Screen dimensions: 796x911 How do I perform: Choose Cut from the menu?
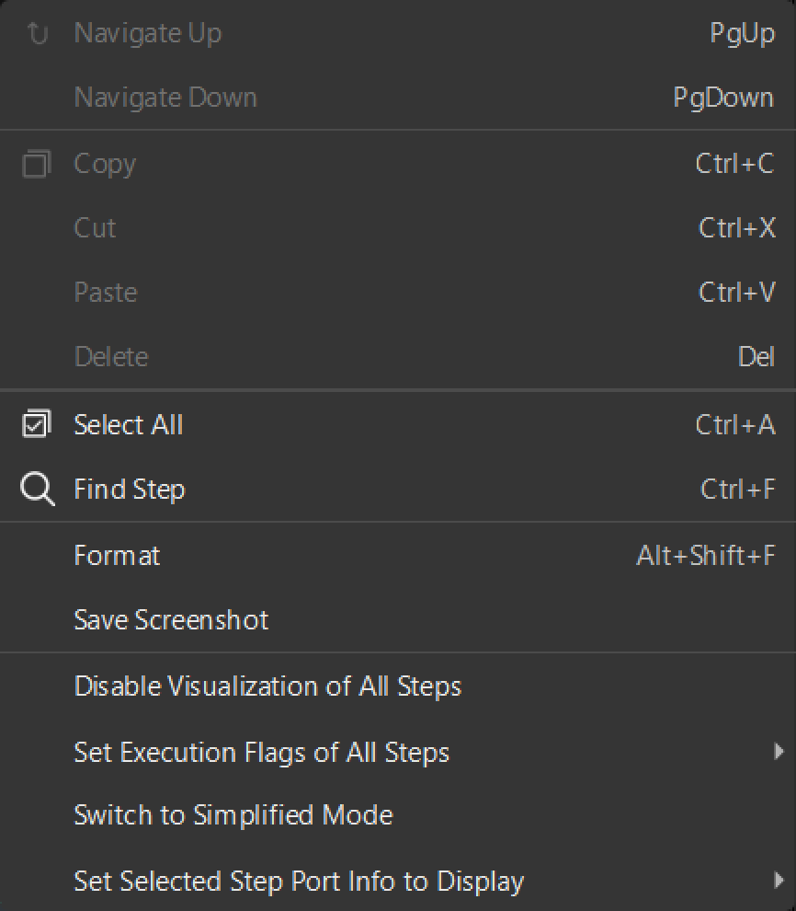(94, 227)
